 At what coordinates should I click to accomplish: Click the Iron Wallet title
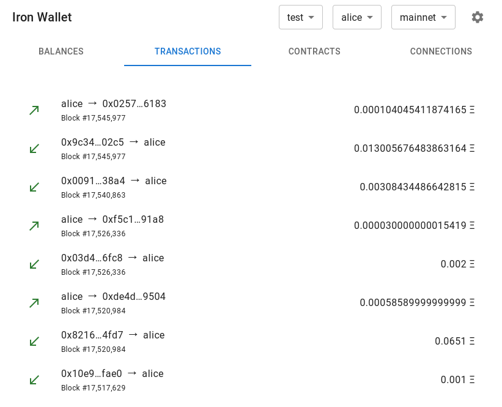42,17
